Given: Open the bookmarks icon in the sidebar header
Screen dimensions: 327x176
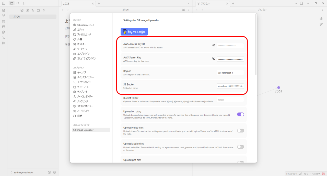Looking at the screenshot, I should coord(24,3).
